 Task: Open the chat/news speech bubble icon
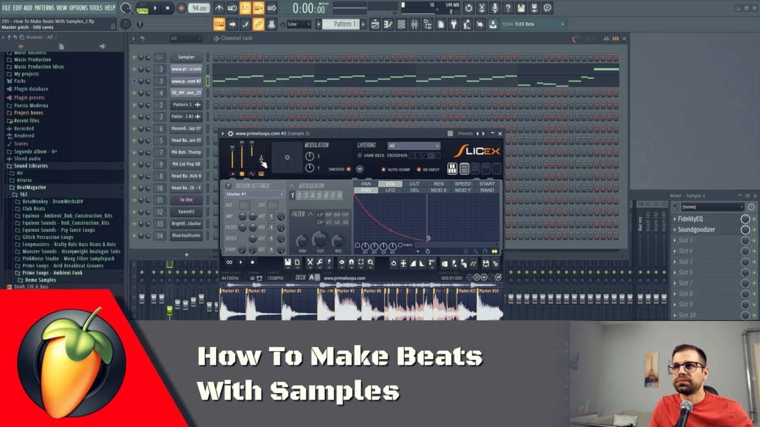547,8
